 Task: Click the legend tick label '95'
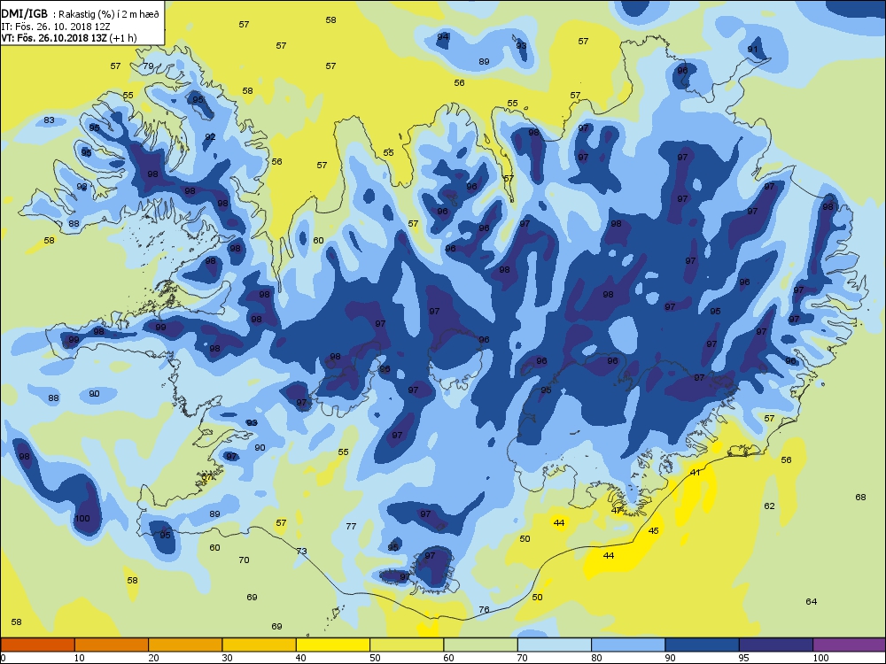pyautogui.click(x=744, y=659)
